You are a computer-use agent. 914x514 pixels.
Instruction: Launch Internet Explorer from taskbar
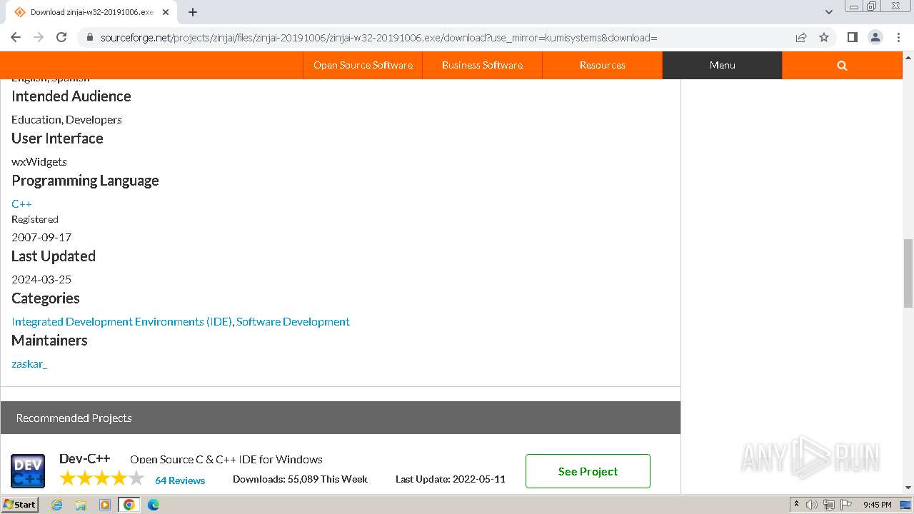[x=57, y=505]
